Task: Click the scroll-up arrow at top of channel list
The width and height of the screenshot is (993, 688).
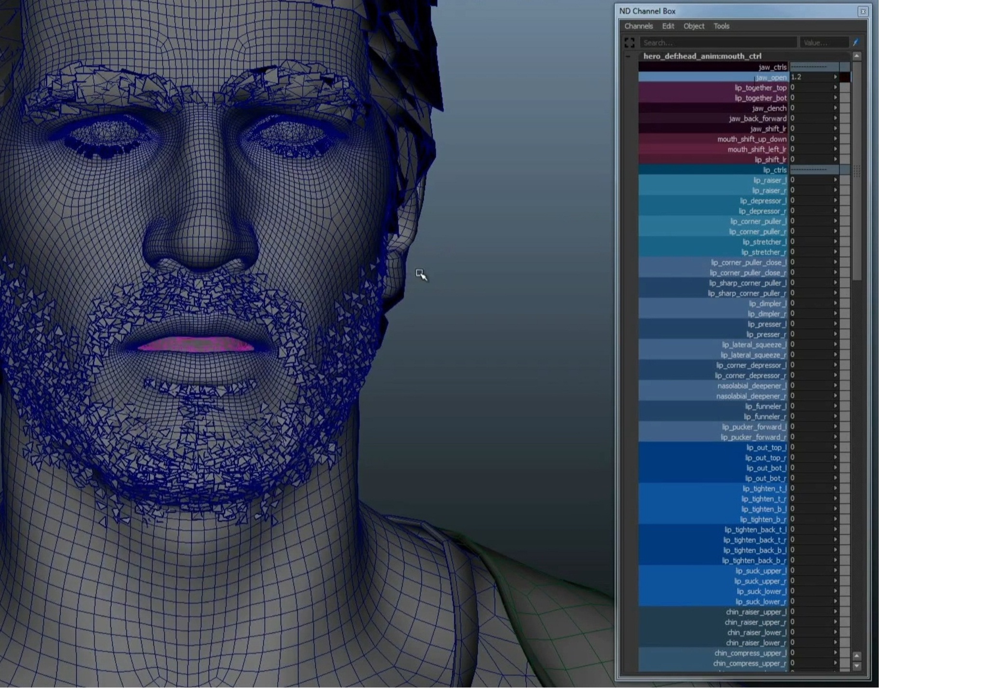Action: pos(857,56)
